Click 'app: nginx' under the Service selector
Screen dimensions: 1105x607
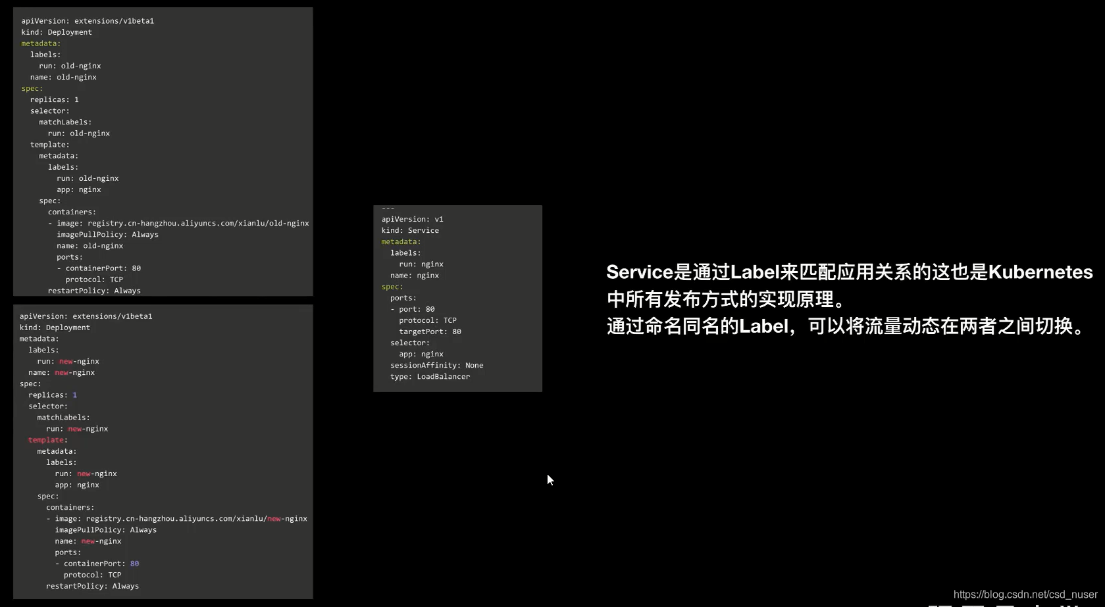421,354
